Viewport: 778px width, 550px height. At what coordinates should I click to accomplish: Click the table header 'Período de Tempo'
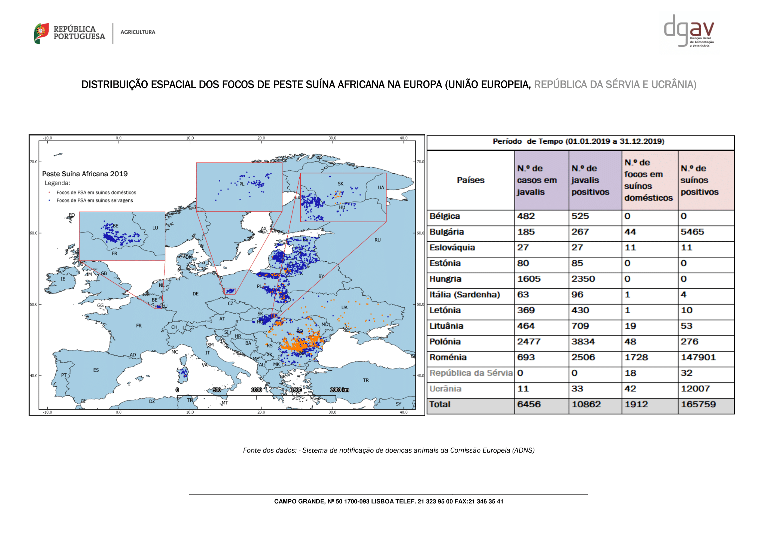(x=578, y=142)
